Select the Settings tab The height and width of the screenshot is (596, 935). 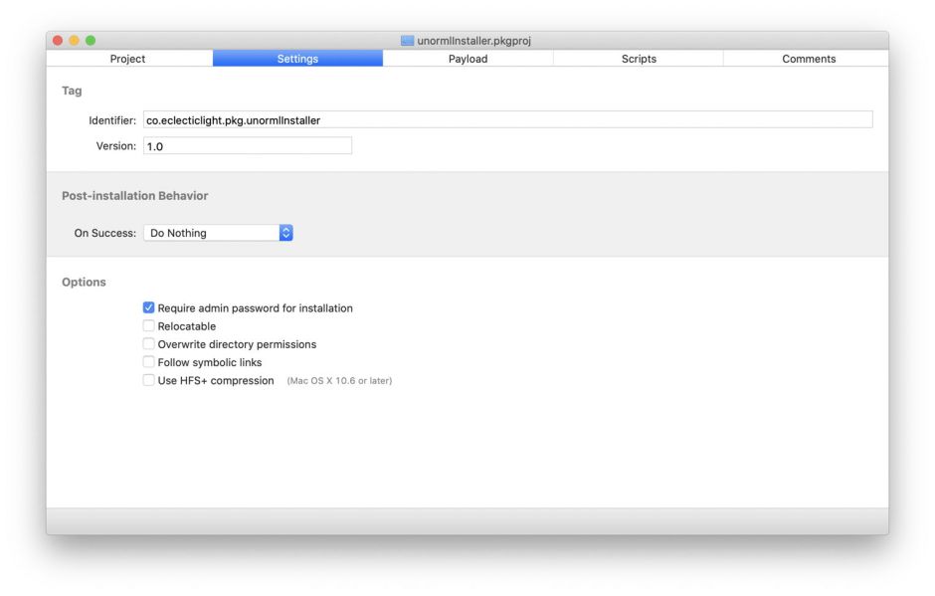pos(297,59)
